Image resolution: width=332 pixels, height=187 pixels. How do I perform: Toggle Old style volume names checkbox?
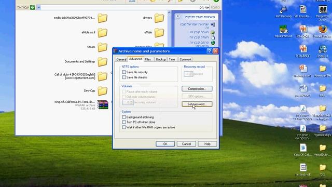(124, 97)
